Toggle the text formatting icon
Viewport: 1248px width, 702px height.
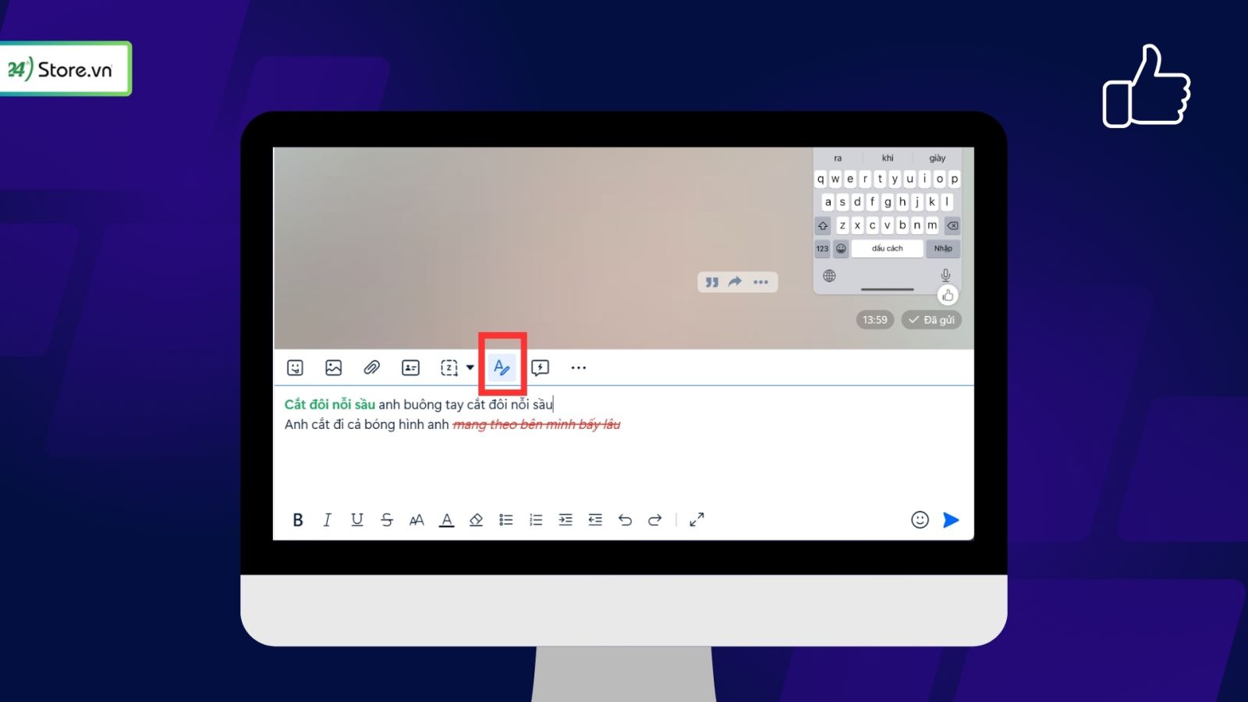tap(502, 367)
